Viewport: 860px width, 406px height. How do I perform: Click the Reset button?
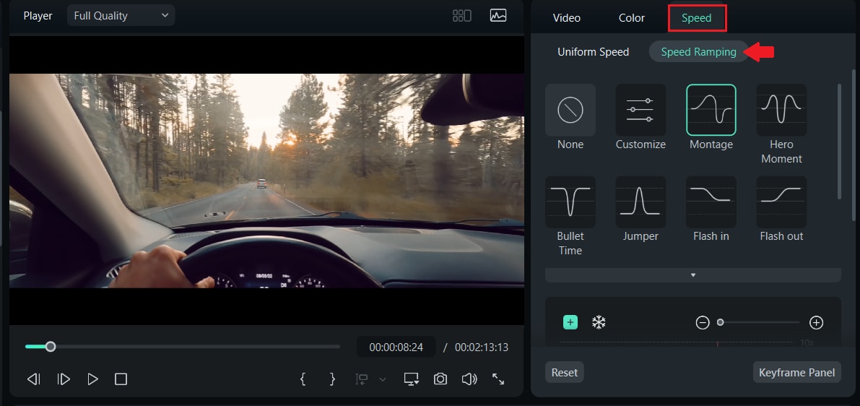565,373
